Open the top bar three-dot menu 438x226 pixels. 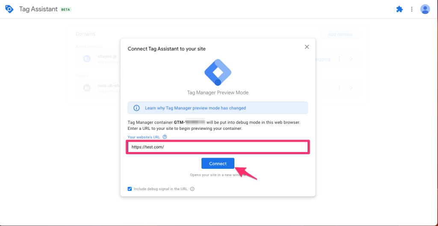[412, 9]
